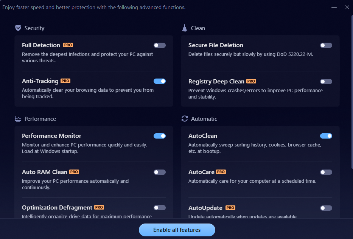
Task: Enable the Full Detection toggle
Action: tap(160, 45)
